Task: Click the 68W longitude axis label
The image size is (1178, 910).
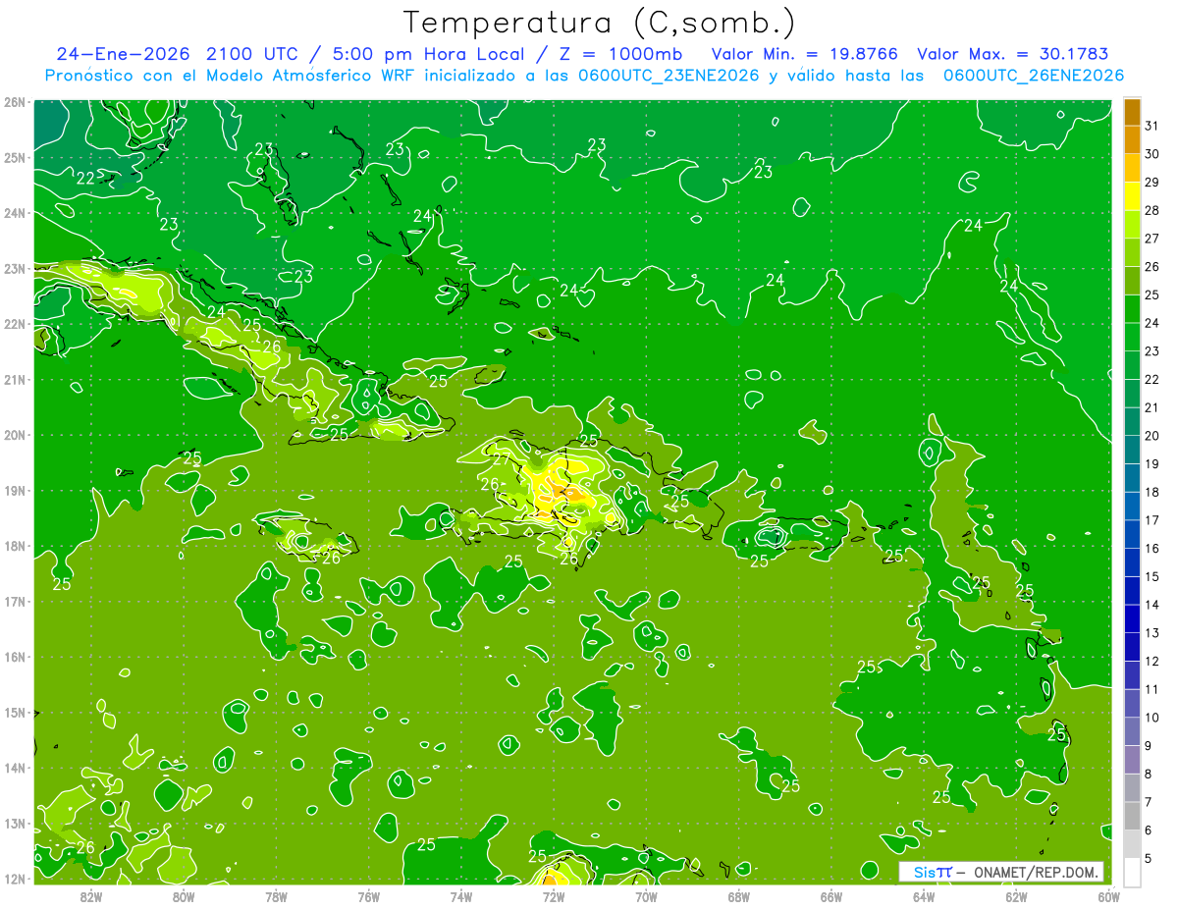Action: (738, 896)
